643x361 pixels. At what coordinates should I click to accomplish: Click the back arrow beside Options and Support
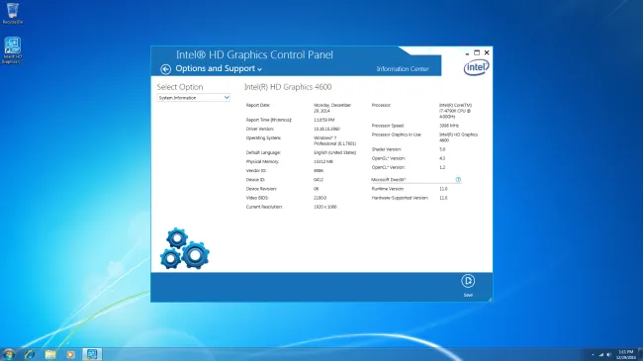165,69
